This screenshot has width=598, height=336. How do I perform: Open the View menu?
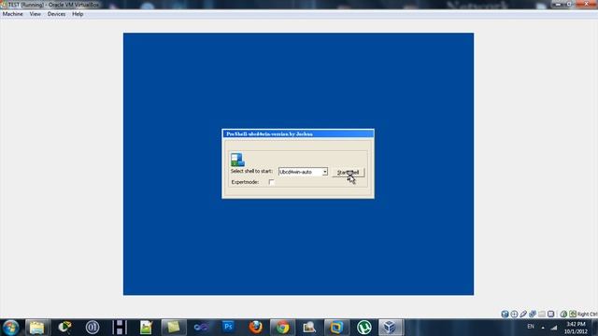click(x=36, y=14)
